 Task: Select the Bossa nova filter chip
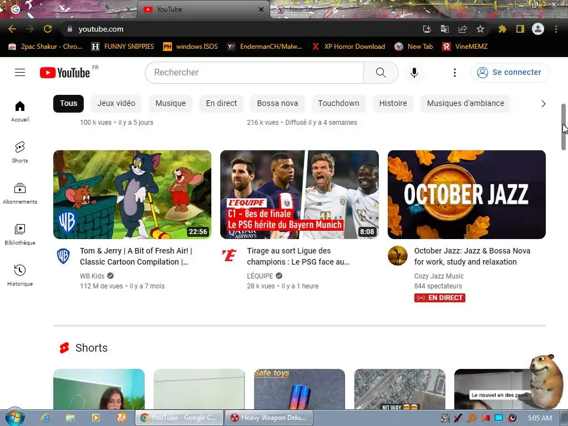(x=277, y=103)
